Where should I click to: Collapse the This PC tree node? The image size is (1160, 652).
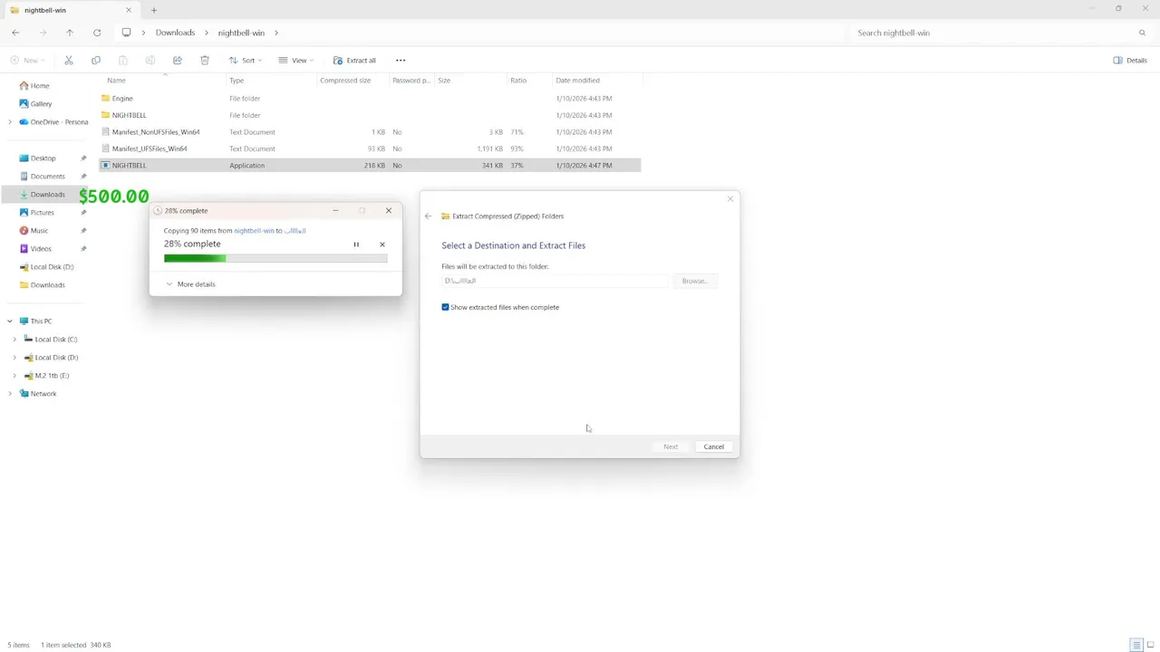click(10, 321)
